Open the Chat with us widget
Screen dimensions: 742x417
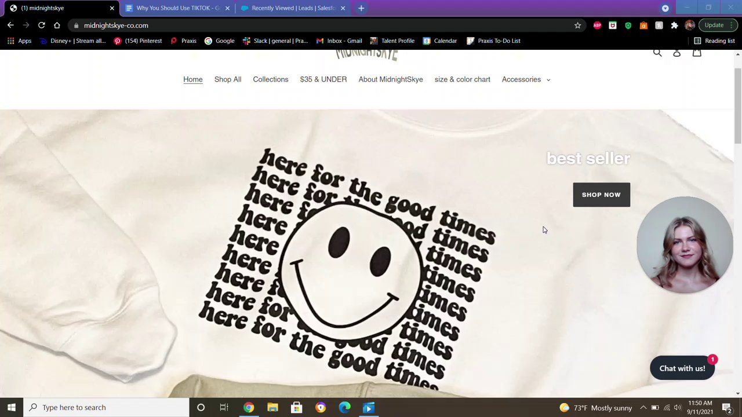pyautogui.click(x=682, y=368)
